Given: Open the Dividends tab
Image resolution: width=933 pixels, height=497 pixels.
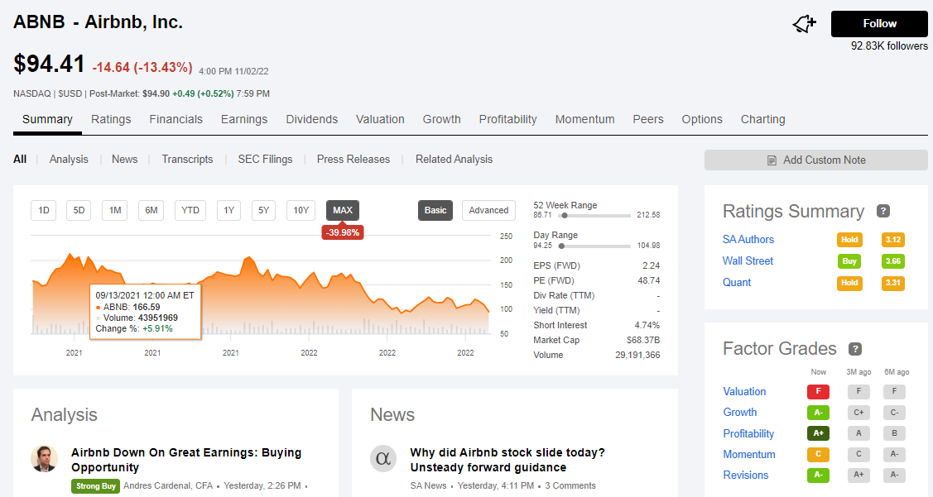Looking at the screenshot, I should pos(312,119).
